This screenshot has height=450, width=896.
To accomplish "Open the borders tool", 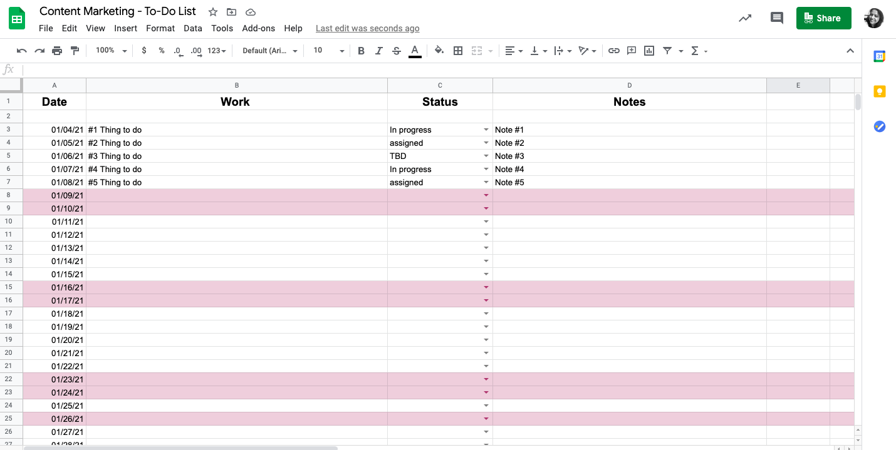I will [x=458, y=51].
